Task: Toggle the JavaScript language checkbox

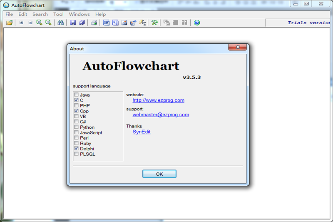Action: pyautogui.click(x=76, y=132)
